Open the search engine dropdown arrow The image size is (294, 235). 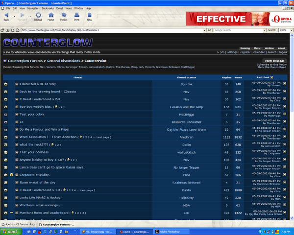[263, 30]
